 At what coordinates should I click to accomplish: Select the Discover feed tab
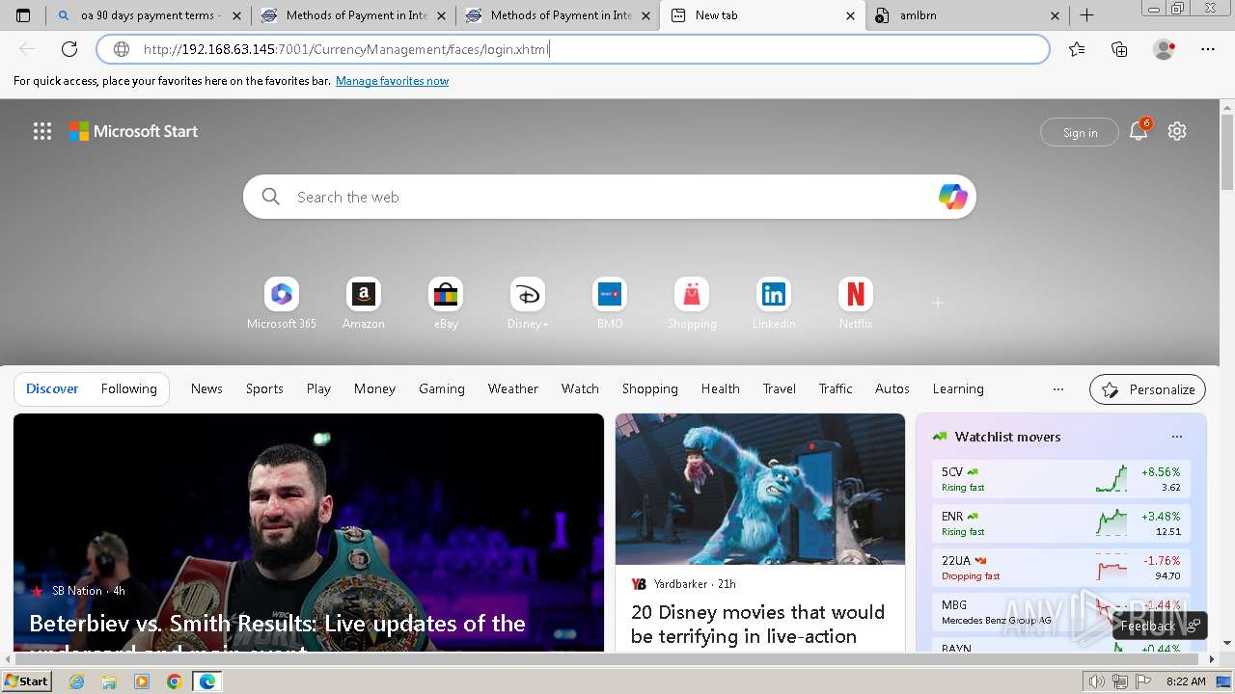(52, 388)
